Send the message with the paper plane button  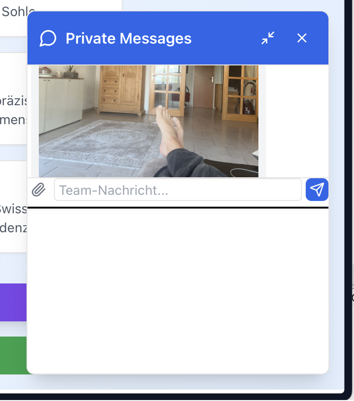[x=317, y=190]
